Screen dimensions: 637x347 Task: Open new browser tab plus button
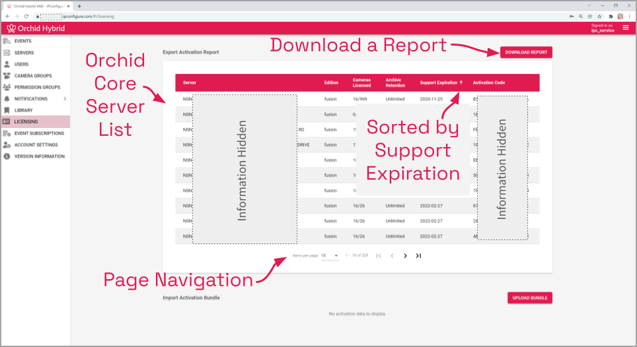79,6
